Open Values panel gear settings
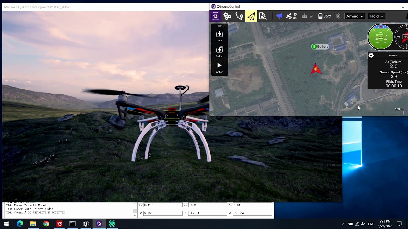The image size is (408, 229). point(371,55)
